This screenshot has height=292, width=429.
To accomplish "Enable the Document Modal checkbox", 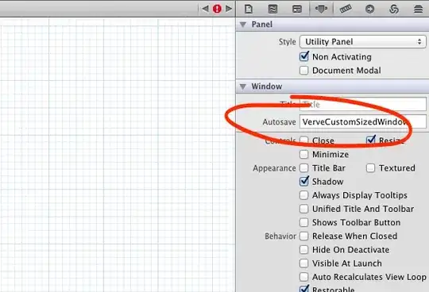I will coord(303,71).
